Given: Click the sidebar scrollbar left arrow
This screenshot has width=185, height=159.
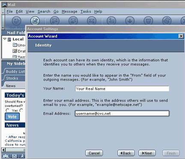Looking at the screenshot, I should point(3,150).
